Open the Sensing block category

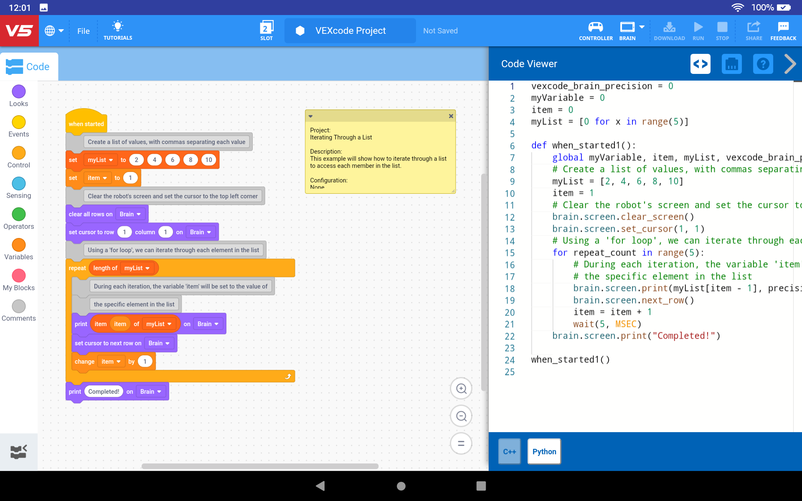point(18,184)
